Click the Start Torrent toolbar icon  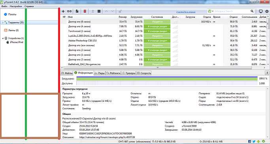93,11
